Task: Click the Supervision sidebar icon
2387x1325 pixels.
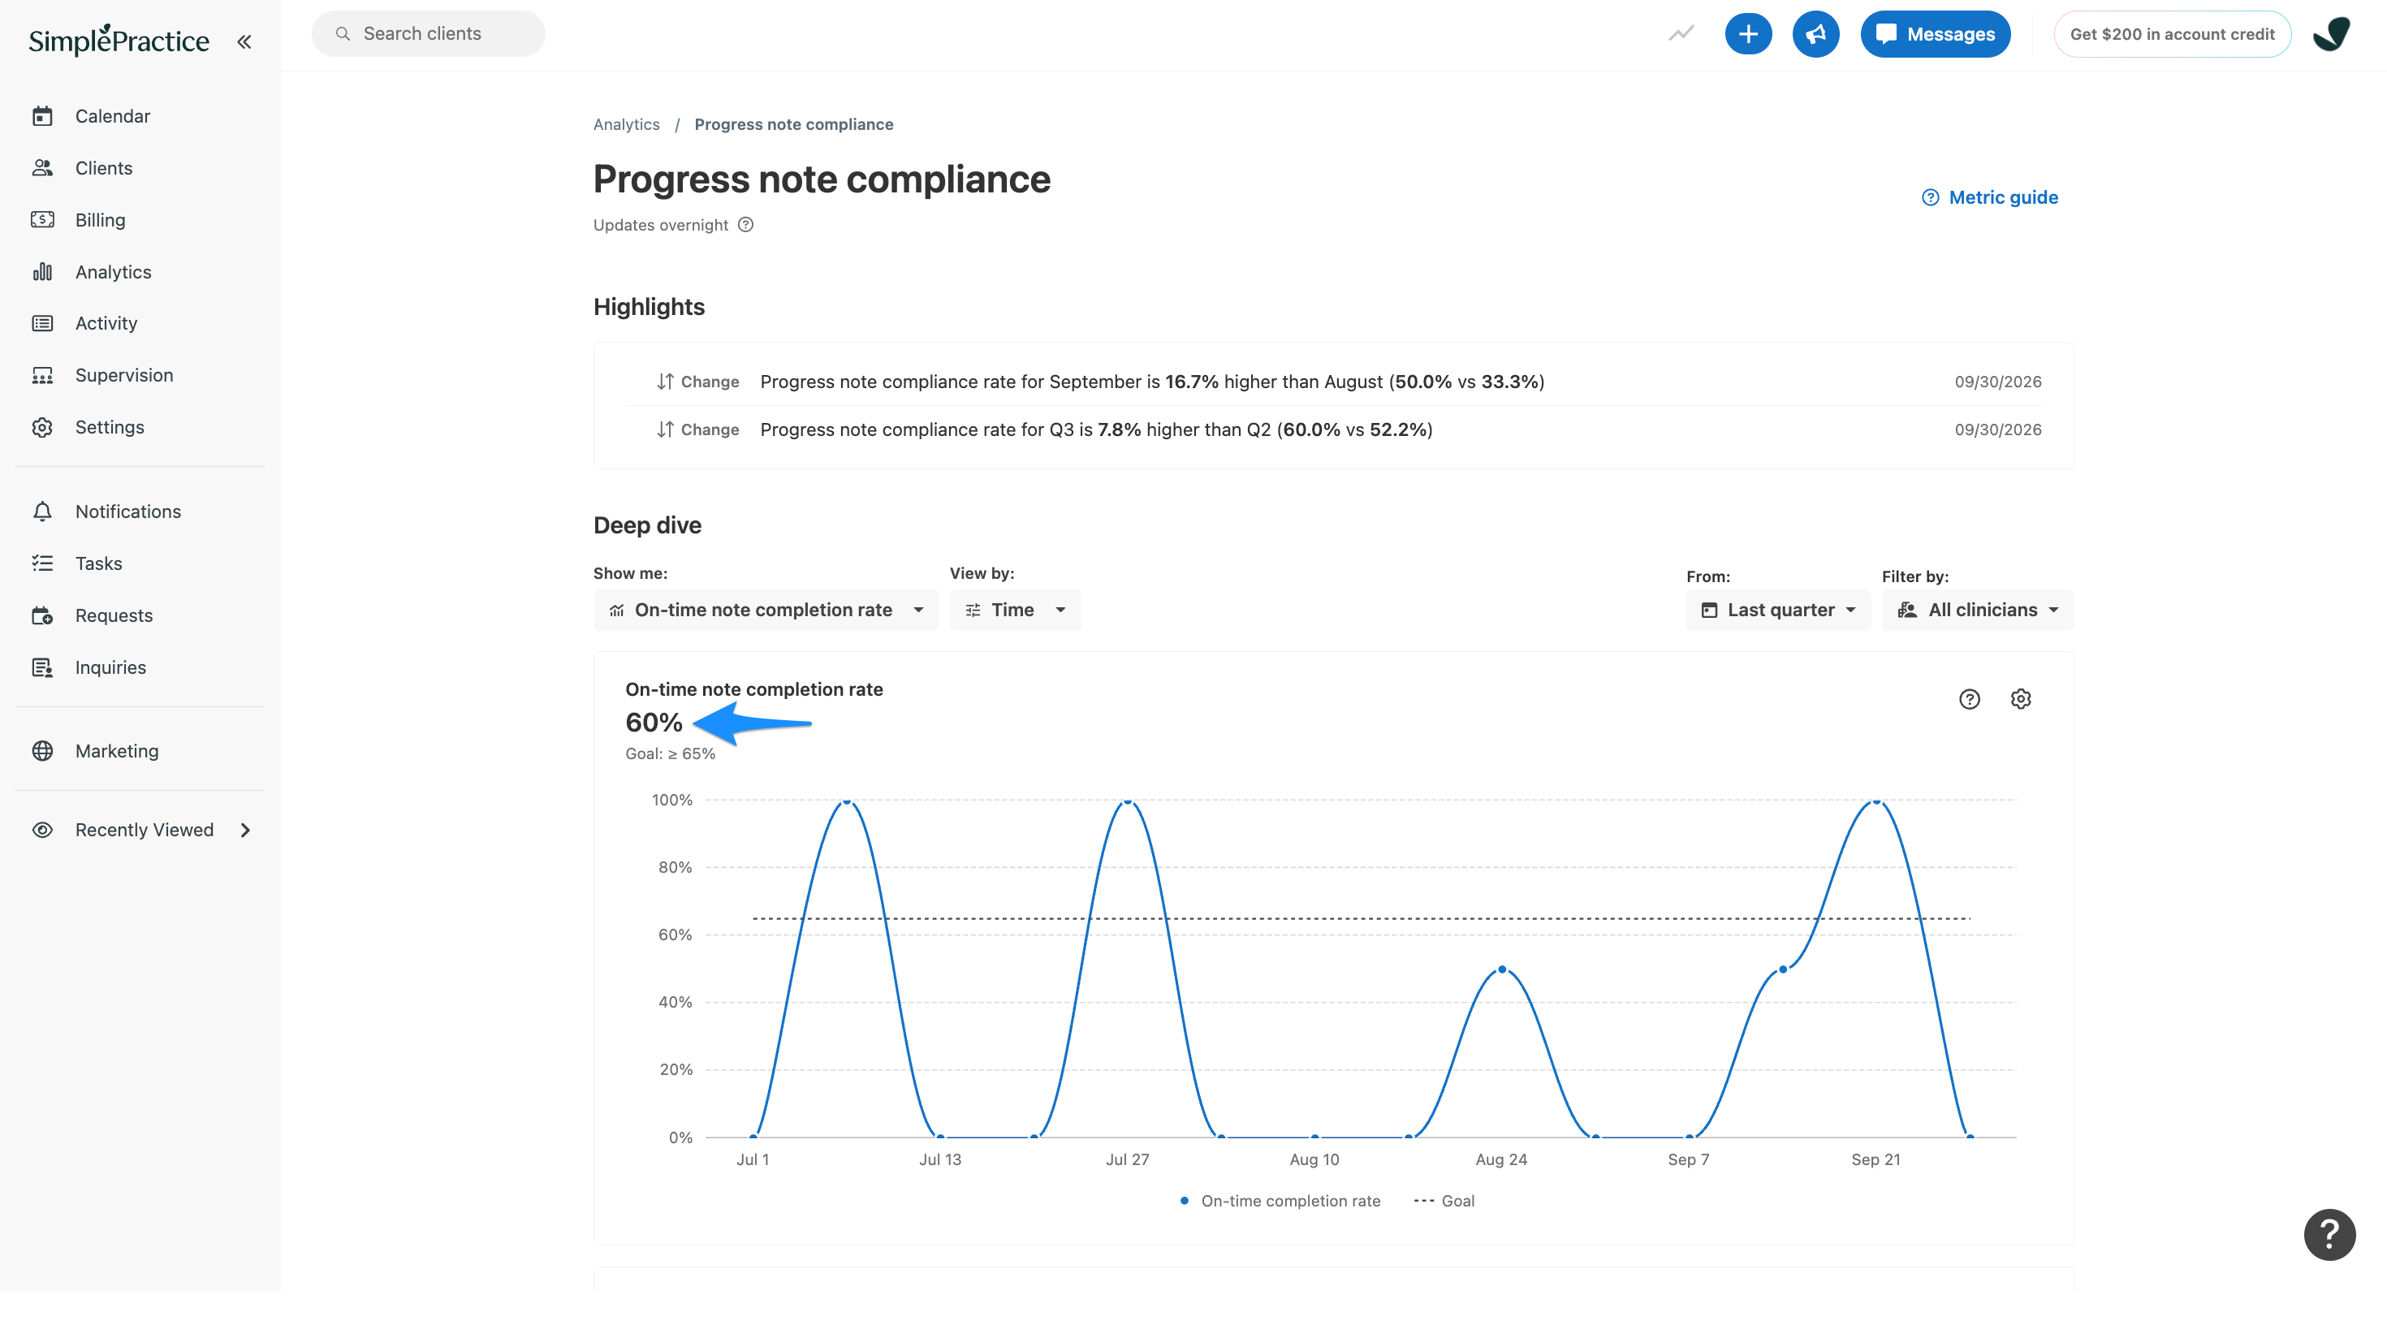Action: 42,375
